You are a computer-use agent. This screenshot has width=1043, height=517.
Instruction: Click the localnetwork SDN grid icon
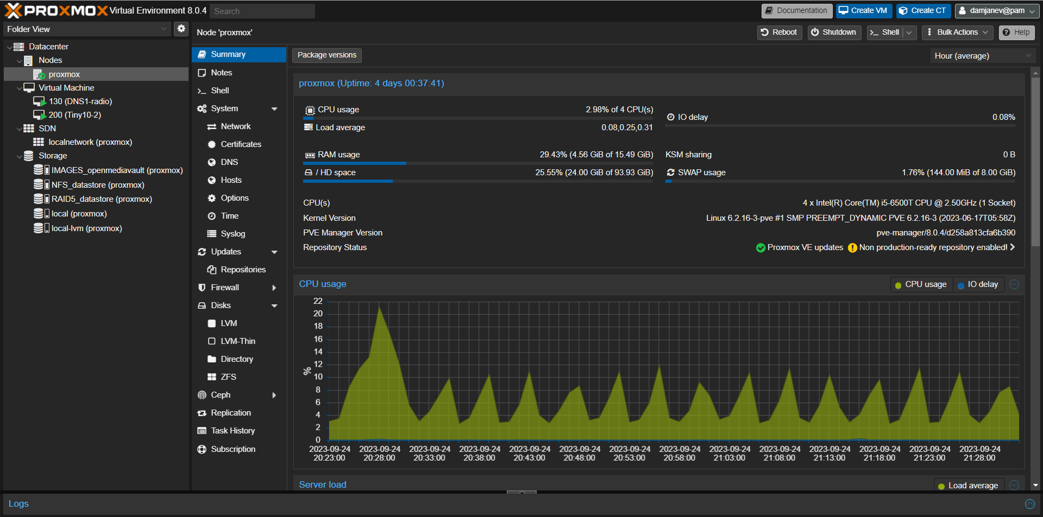[39, 142]
